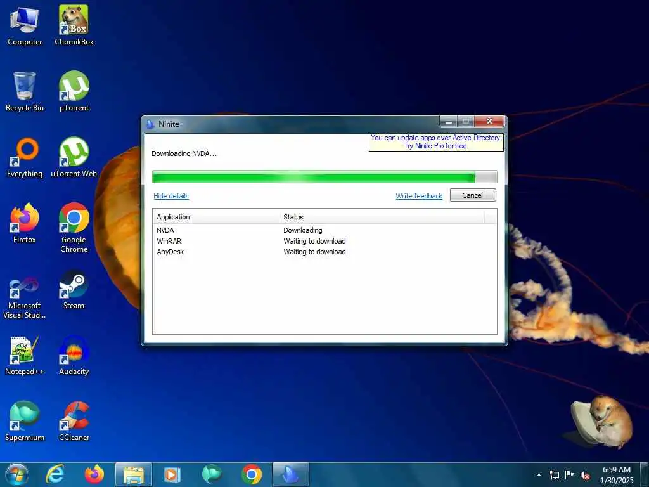Screen dimensions: 649x487
Task: Select the µTorrent desktop shortcut
Action: [x=74, y=91]
